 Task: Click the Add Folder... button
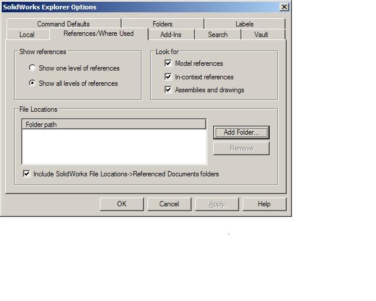(x=241, y=132)
